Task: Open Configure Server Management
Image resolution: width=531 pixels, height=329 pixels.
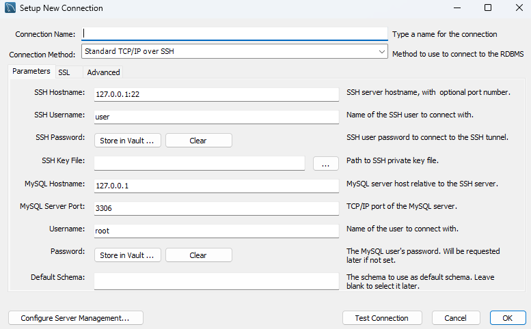Action: 76,318
